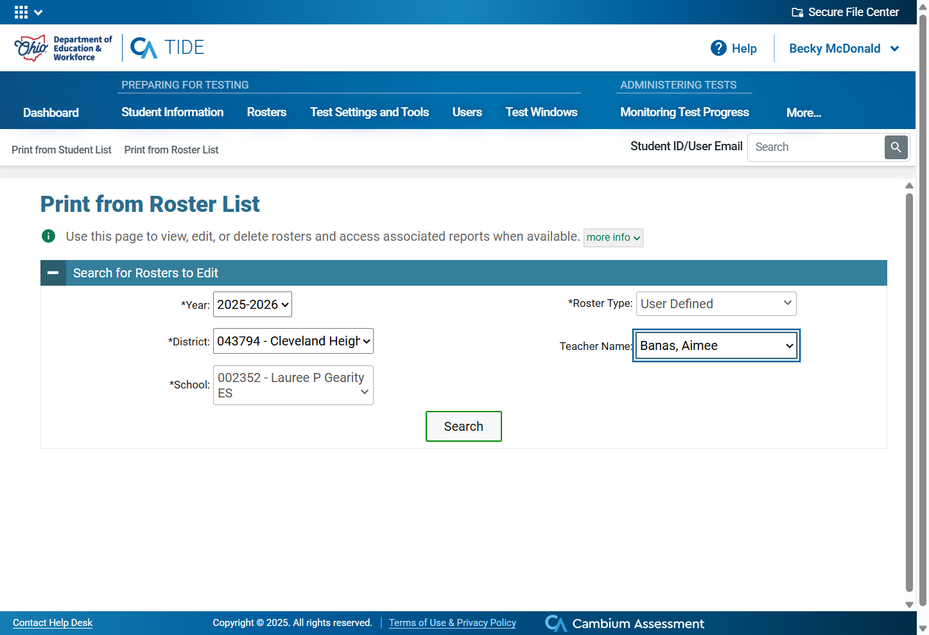Image resolution: width=929 pixels, height=635 pixels.
Task: Open the School dropdown
Action: pos(293,385)
